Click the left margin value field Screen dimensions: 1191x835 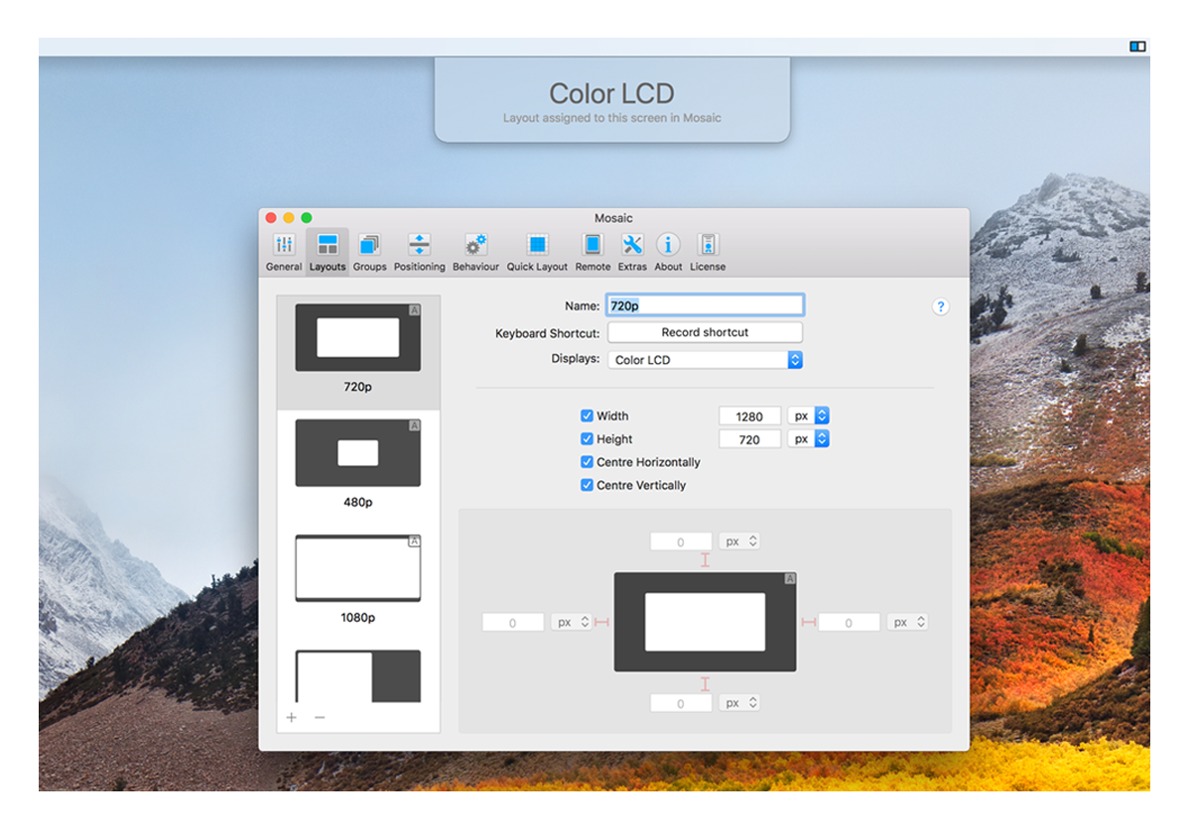[513, 622]
